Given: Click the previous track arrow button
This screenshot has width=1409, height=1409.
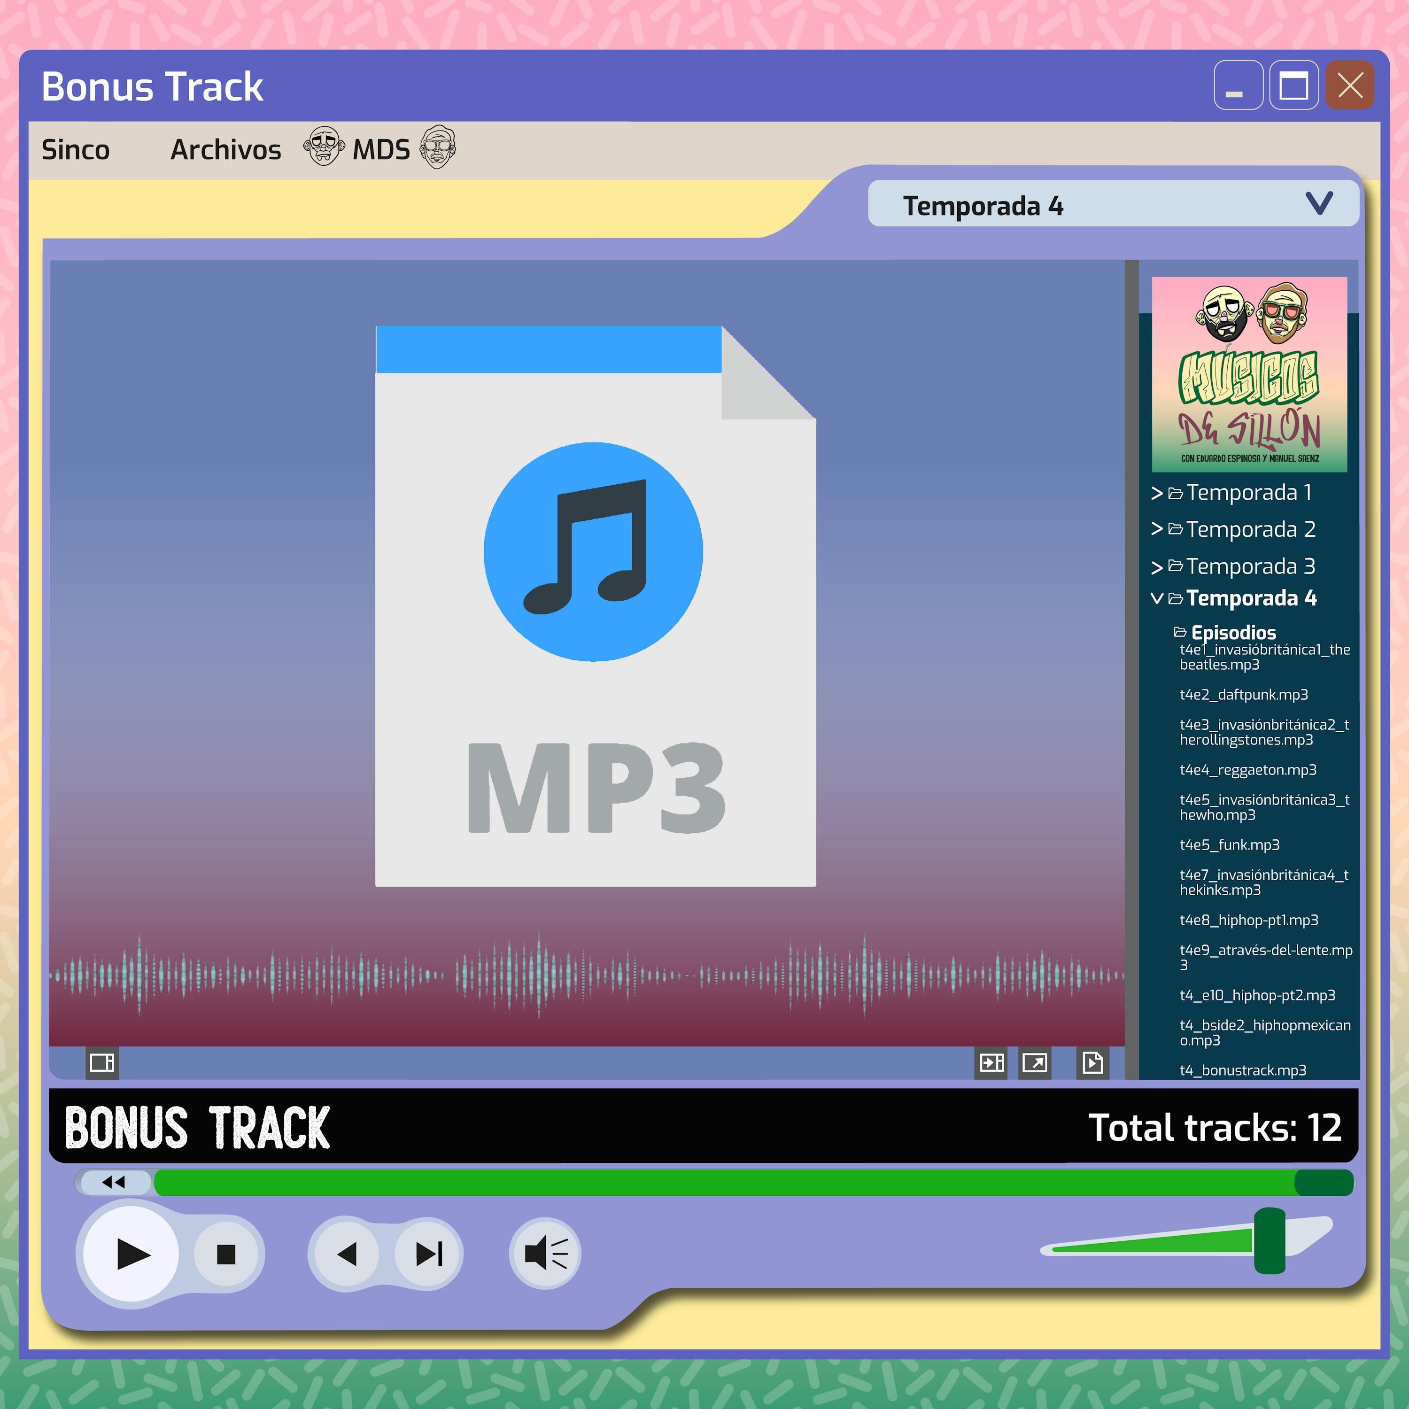Looking at the screenshot, I should [347, 1254].
